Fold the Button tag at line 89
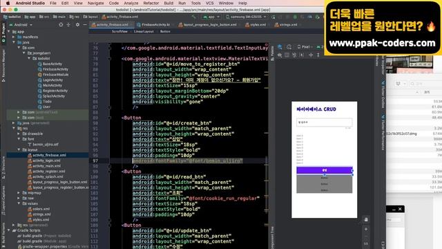Viewport: 442px width, 249px height. pyautogui.click(x=110, y=118)
